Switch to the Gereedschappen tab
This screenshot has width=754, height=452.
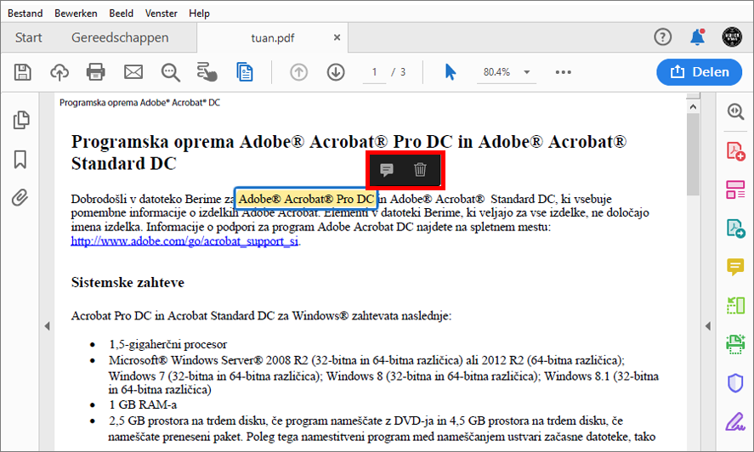(x=120, y=37)
